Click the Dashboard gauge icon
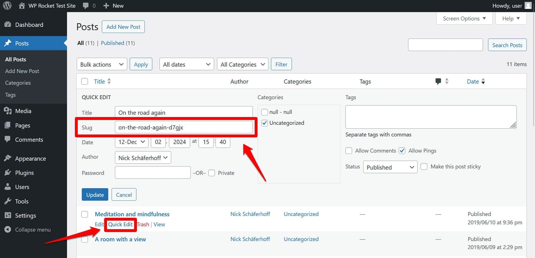535x258 pixels. click(x=8, y=25)
